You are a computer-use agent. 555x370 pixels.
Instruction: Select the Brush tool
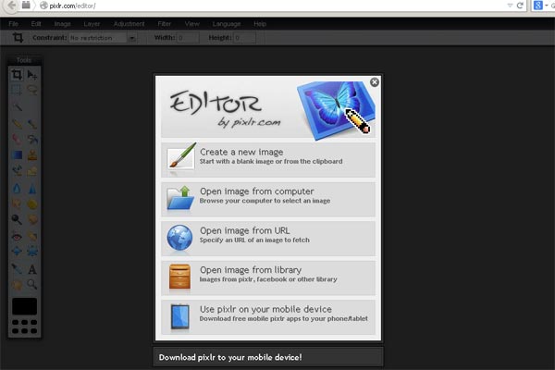coord(32,124)
